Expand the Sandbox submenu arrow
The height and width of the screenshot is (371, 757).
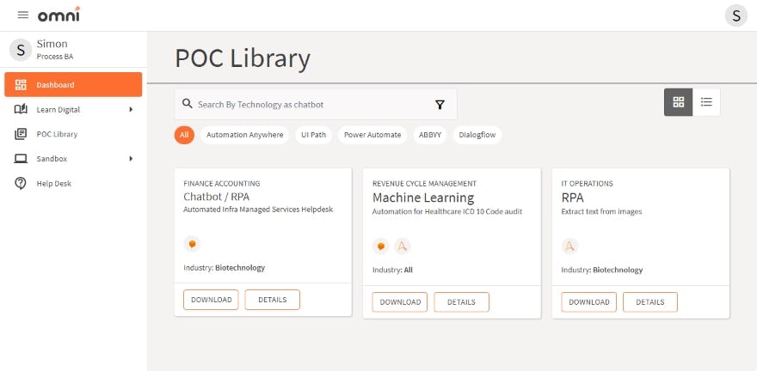pyautogui.click(x=131, y=159)
